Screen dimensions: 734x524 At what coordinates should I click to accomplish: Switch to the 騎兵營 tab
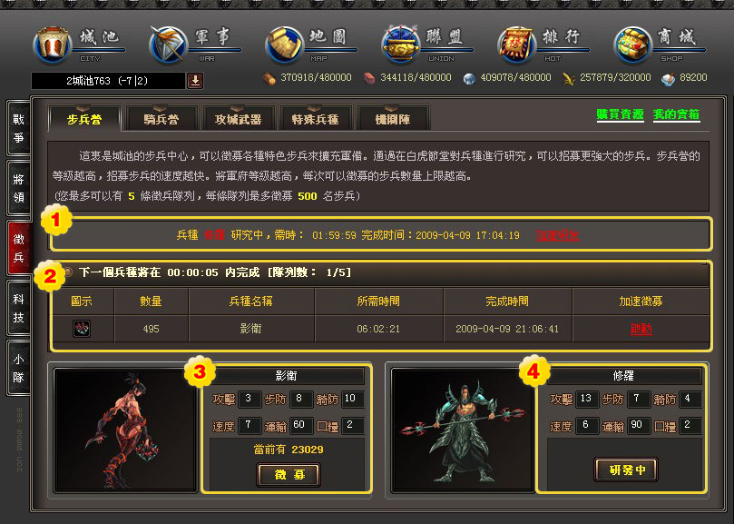(161, 119)
